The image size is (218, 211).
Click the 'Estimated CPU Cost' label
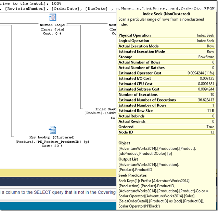point(136,84)
